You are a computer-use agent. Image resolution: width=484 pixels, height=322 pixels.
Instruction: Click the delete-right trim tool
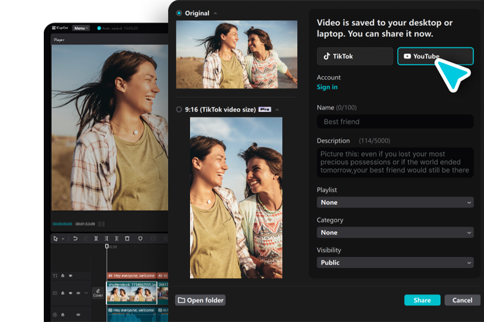click(116, 239)
